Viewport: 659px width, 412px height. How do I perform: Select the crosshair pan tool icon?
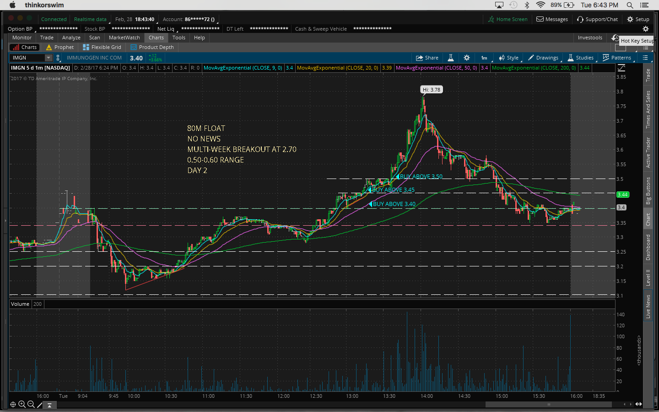[13, 404]
